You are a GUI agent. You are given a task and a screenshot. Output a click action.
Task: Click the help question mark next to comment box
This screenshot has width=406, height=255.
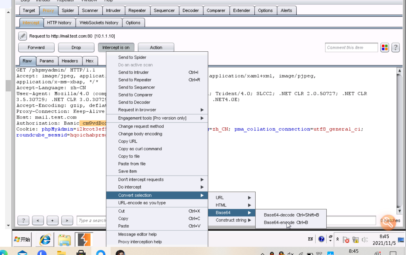396,48
